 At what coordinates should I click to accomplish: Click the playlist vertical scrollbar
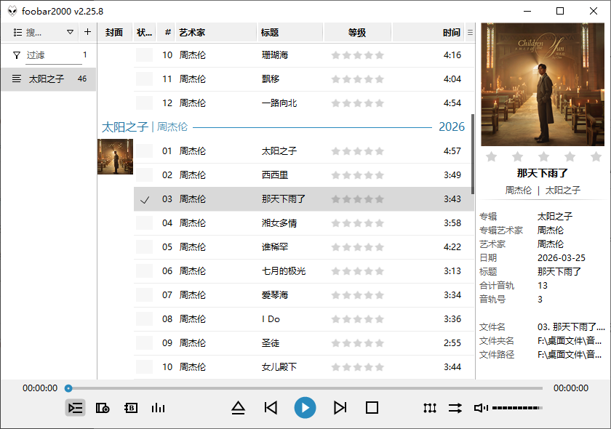pos(473,154)
